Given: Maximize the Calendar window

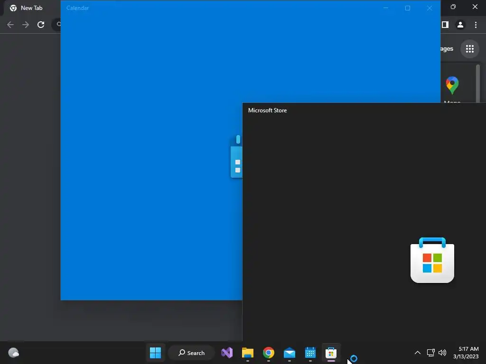Looking at the screenshot, I should (408, 8).
